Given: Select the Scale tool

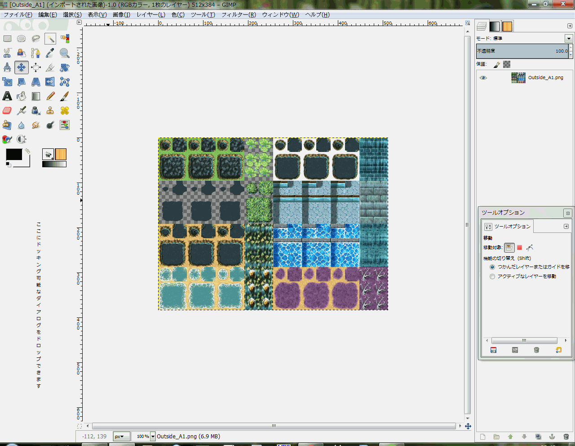Looking at the screenshot, I should point(7,82).
